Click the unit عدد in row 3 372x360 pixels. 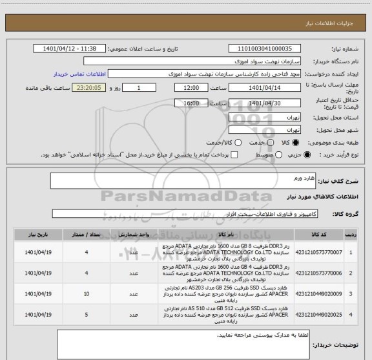pyautogui.click(x=134, y=294)
